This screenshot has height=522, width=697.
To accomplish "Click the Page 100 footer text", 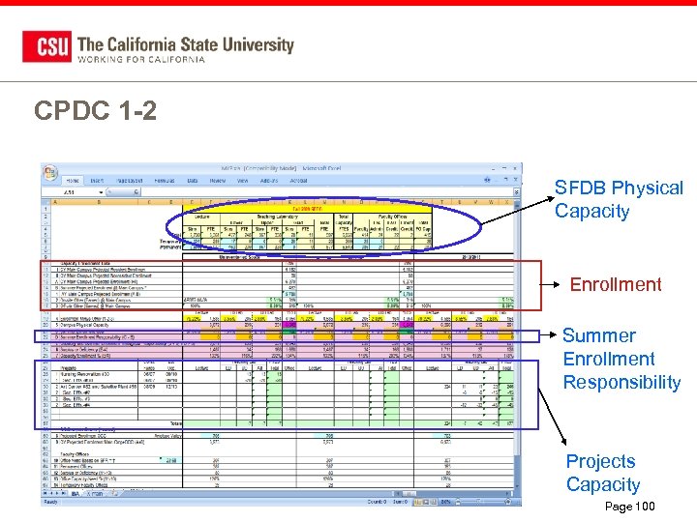I will (x=630, y=507).
